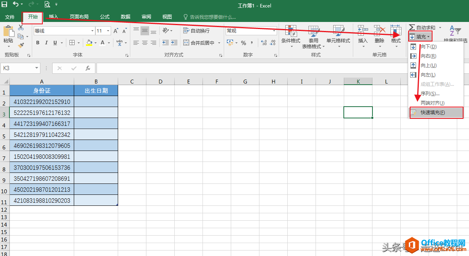469x256 pixels.
Task: Open 套用表格格式 format as table
Action: coord(313,37)
